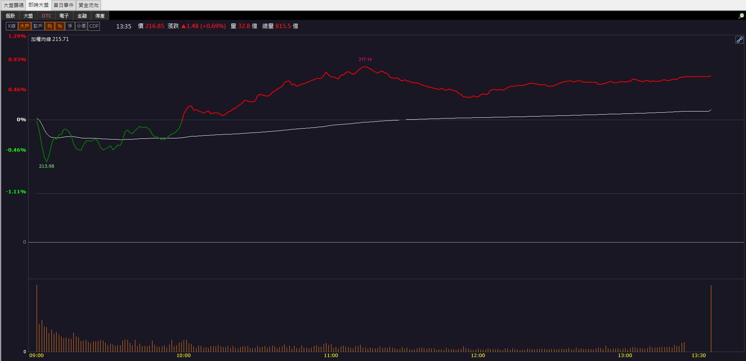Disable the 大戶 overlay toggle
Image resolution: width=746 pixels, height=361 pixels.
[x=24, y=26]
